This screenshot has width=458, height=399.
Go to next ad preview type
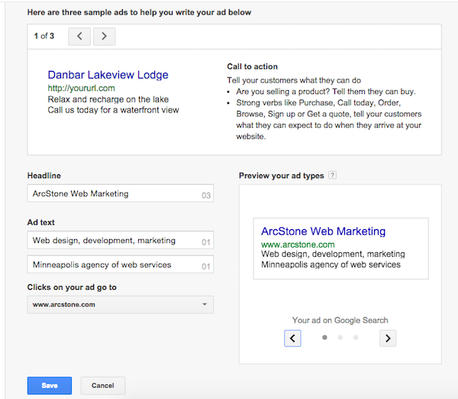(x=388, y=339)
